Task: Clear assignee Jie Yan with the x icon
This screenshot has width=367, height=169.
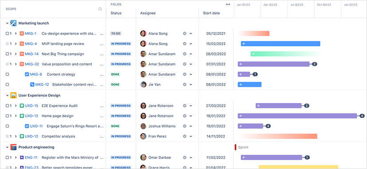Action: pos(184,84)
